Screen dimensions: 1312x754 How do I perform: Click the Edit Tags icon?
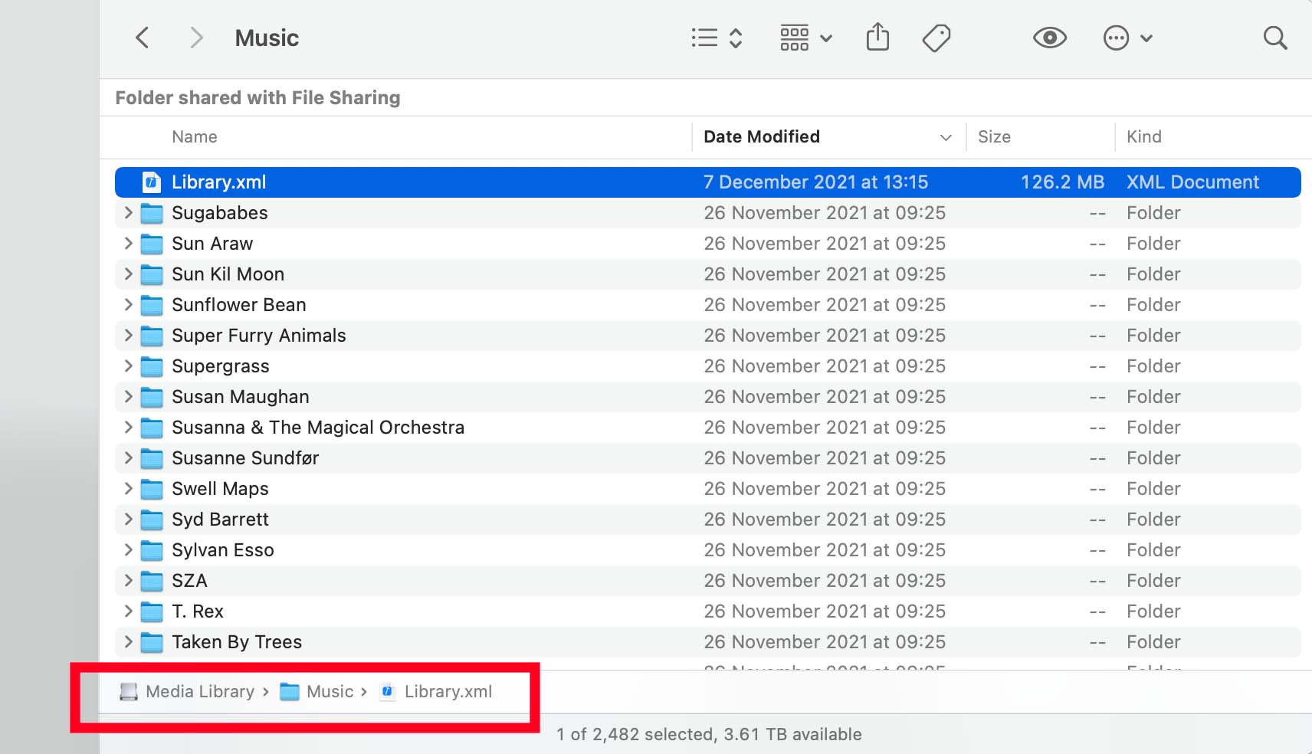click(x=936, y=38)
